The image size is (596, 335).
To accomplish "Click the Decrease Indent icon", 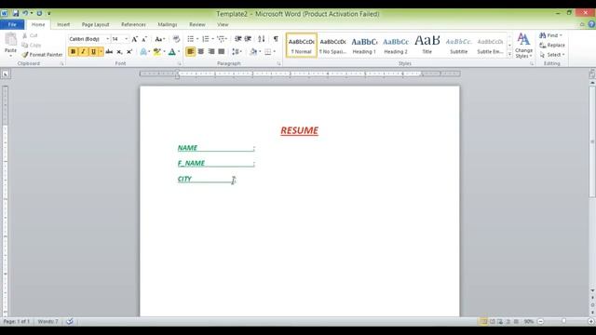I will click(x=238, y=39).
